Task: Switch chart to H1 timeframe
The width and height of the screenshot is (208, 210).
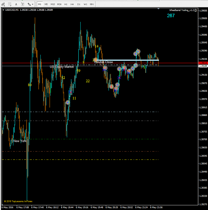Action: (66, 4)
